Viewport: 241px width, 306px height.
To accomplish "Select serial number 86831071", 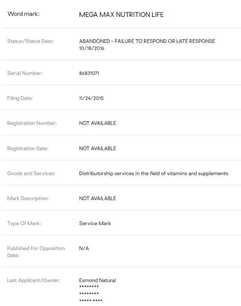I will click(x=89, y=73).
